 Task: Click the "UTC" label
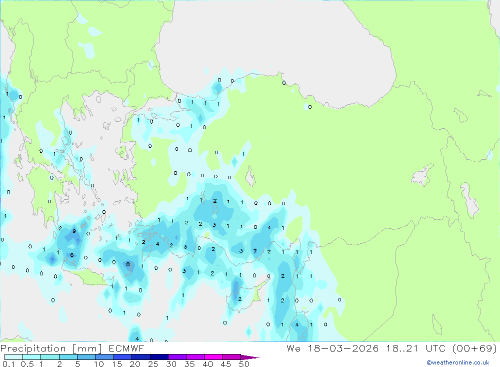point(435,348)
